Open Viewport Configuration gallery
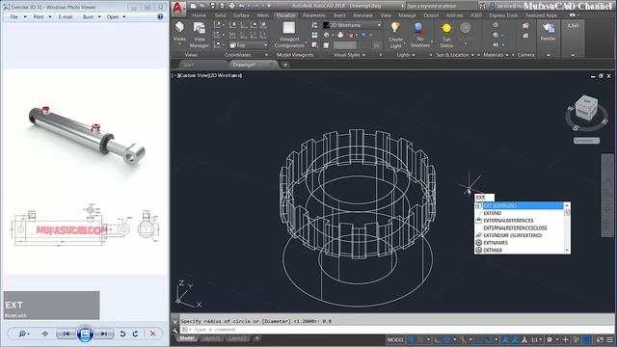The image size is (617, 347). point(289,35)
